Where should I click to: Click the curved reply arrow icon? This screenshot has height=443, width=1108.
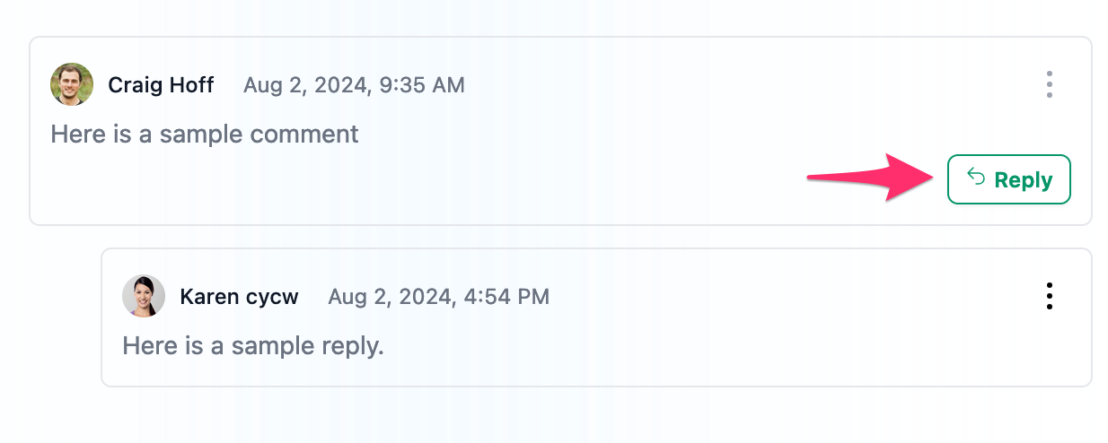[976, 178]
